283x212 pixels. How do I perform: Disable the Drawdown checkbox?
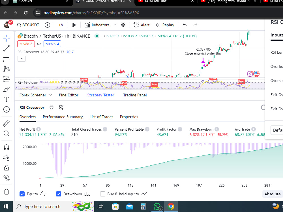pos(59,194)
